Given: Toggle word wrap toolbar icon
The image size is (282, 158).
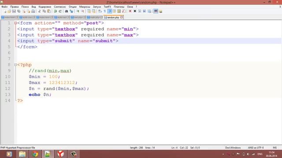Looking at the screenshot, I should tap(100, 11).
